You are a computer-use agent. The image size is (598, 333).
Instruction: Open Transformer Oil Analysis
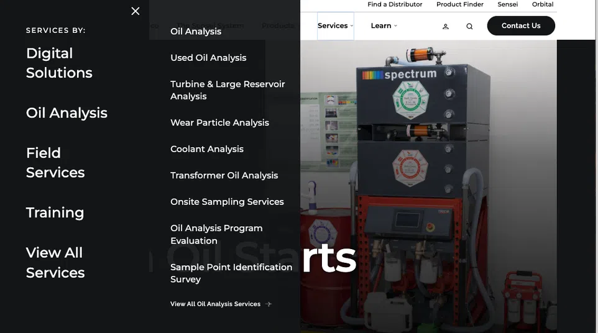[224, 175]
